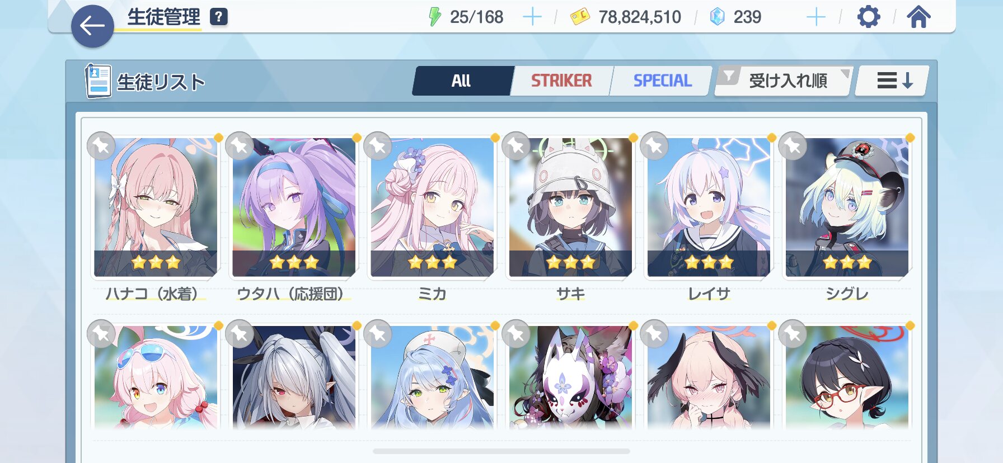Open filter funnel on sort button
Viewport: 1003px width, 463px height.
[729, 75]
